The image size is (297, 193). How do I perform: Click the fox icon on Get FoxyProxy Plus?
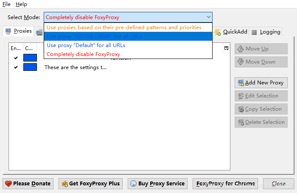[65, 184]
